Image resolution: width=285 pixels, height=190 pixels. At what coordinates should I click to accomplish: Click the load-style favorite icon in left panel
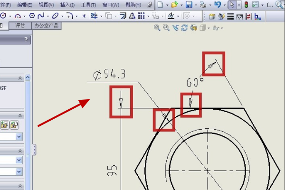(x=14, y=125)
